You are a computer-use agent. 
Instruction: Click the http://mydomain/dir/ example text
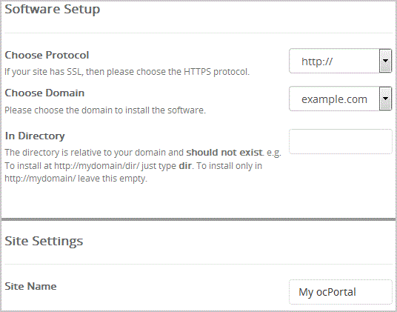[x=97, y=166]
